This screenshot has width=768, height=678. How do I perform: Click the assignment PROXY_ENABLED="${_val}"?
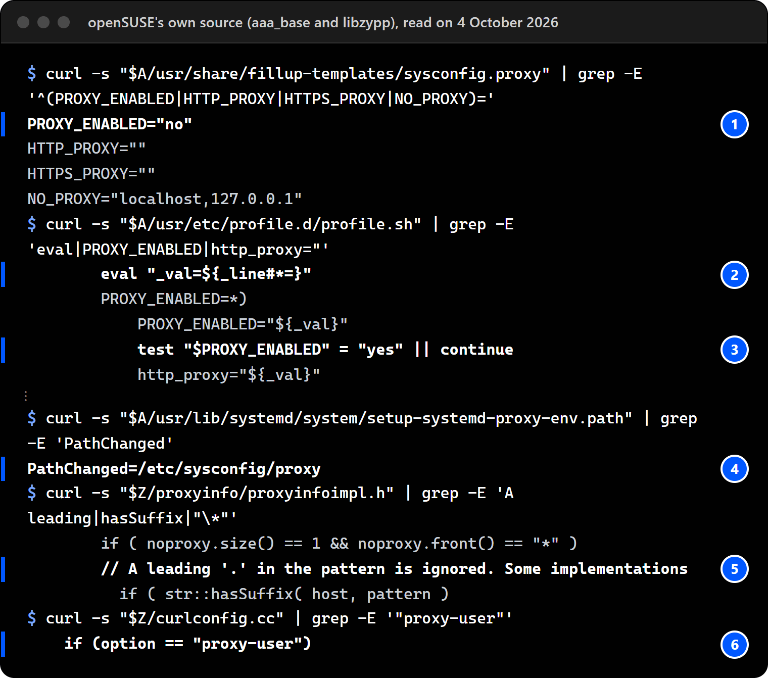[x=243, y=324]
